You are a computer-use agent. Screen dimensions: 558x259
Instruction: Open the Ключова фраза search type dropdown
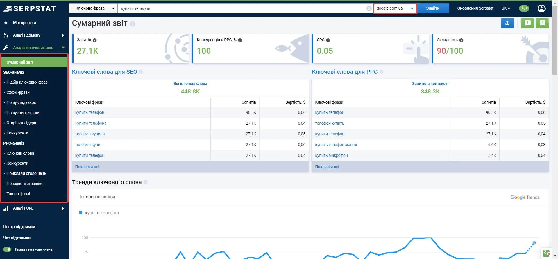coord(93,8)
